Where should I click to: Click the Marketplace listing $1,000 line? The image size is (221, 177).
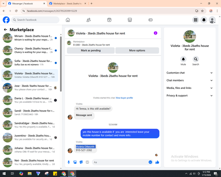click(x=91, y=45)
